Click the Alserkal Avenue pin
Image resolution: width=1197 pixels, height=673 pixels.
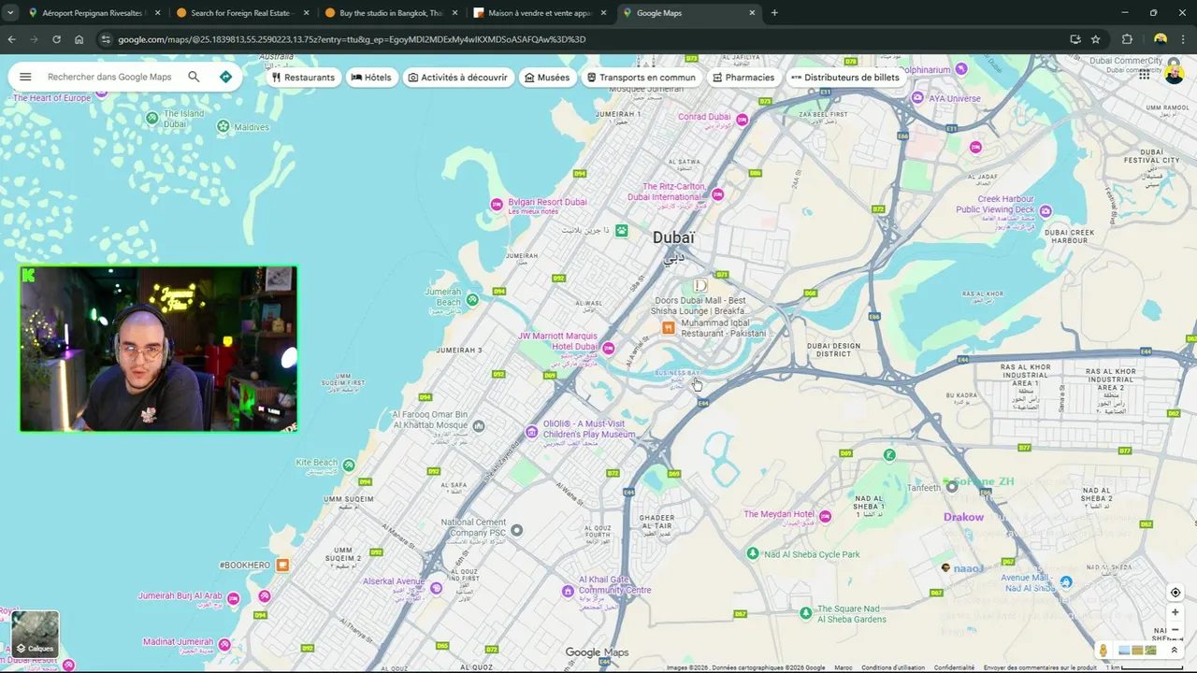436,588
